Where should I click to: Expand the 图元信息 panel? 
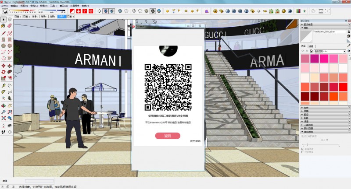click(x=325, y=24)
